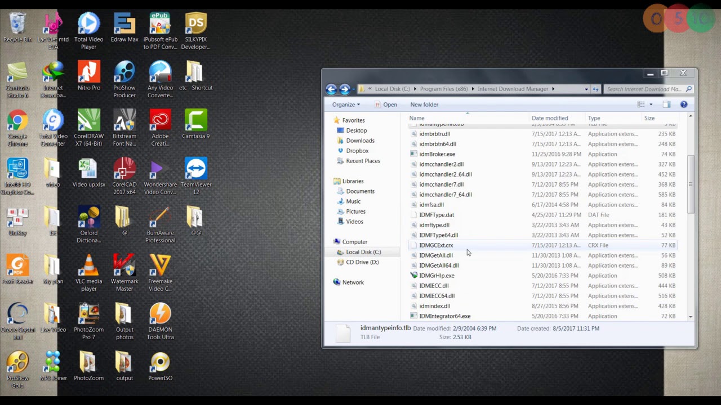Open Foxit Reader desktop icon
This screenshot has height=405, width=721.
coord(17,269)
